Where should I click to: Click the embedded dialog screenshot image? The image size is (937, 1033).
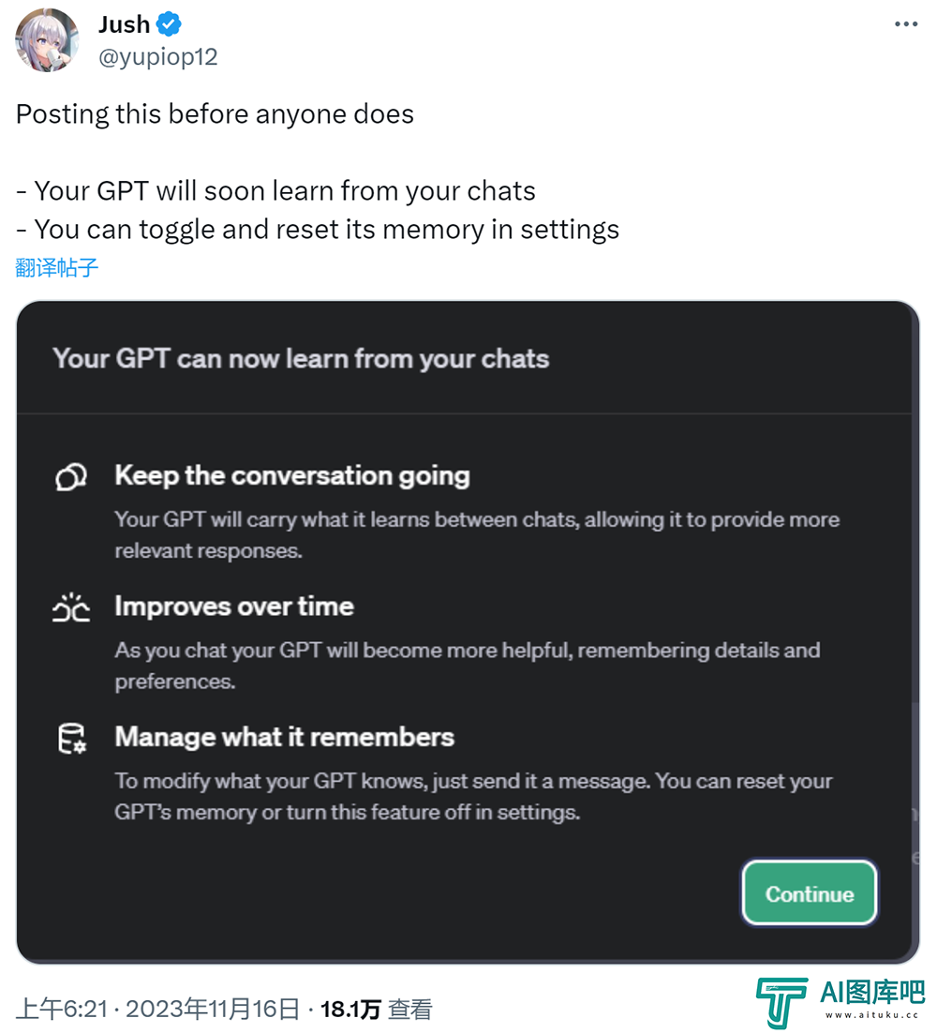(x=468, y=633)
